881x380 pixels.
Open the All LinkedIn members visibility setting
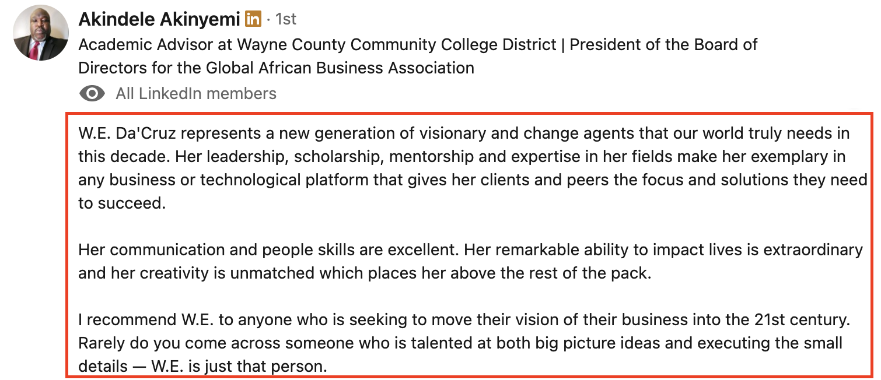pyautogui.click(x=196, y=93)
